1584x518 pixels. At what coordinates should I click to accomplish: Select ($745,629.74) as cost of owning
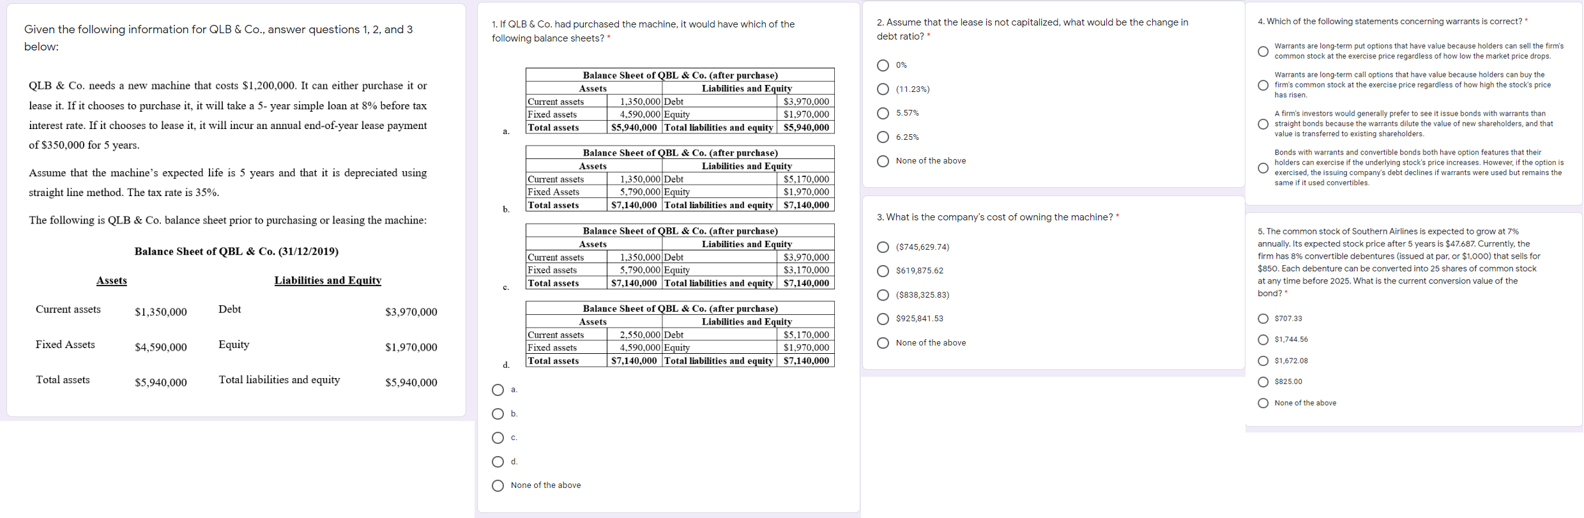(x=883, y=247)
